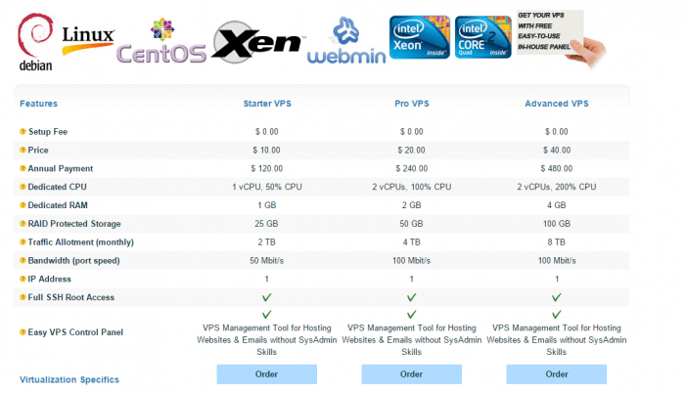
Task: Click the $ 240.00 annual payment value
Action: [412, 168]
